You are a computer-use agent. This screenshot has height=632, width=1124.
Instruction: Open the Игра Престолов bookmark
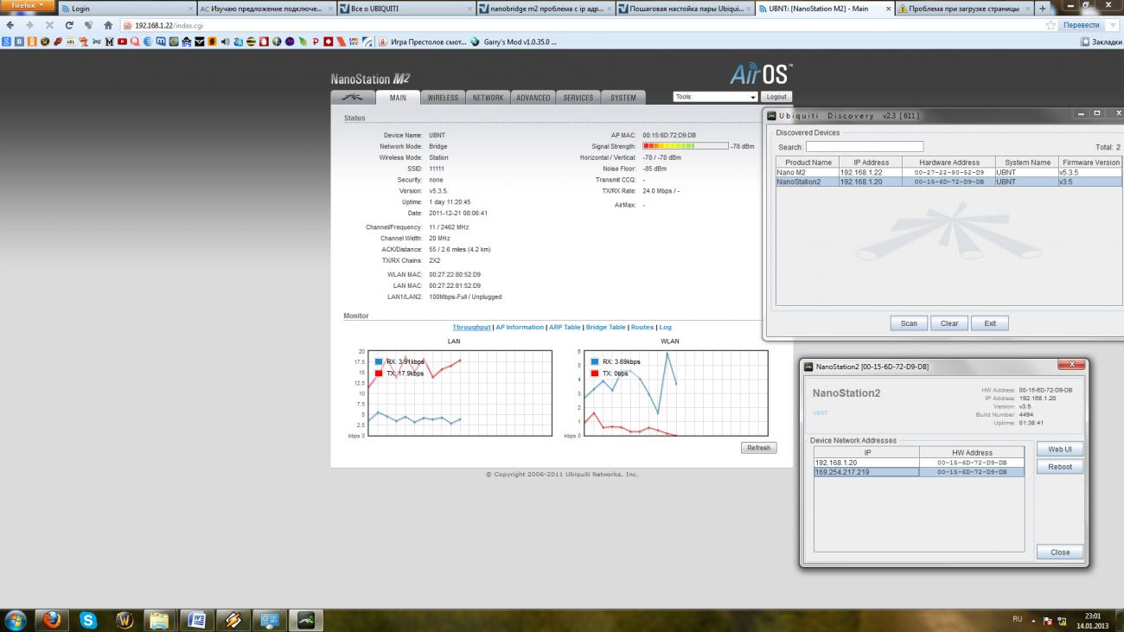422,41
